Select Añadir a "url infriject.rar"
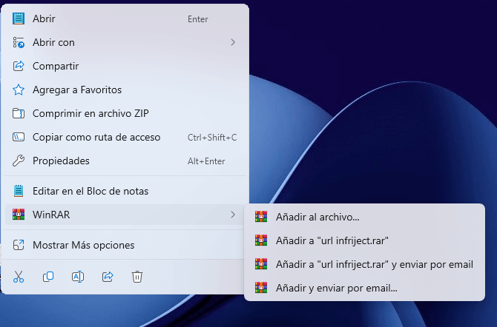The width and height of the screenshot is (497, 327). pyautogui.click(x=364, y=240)
